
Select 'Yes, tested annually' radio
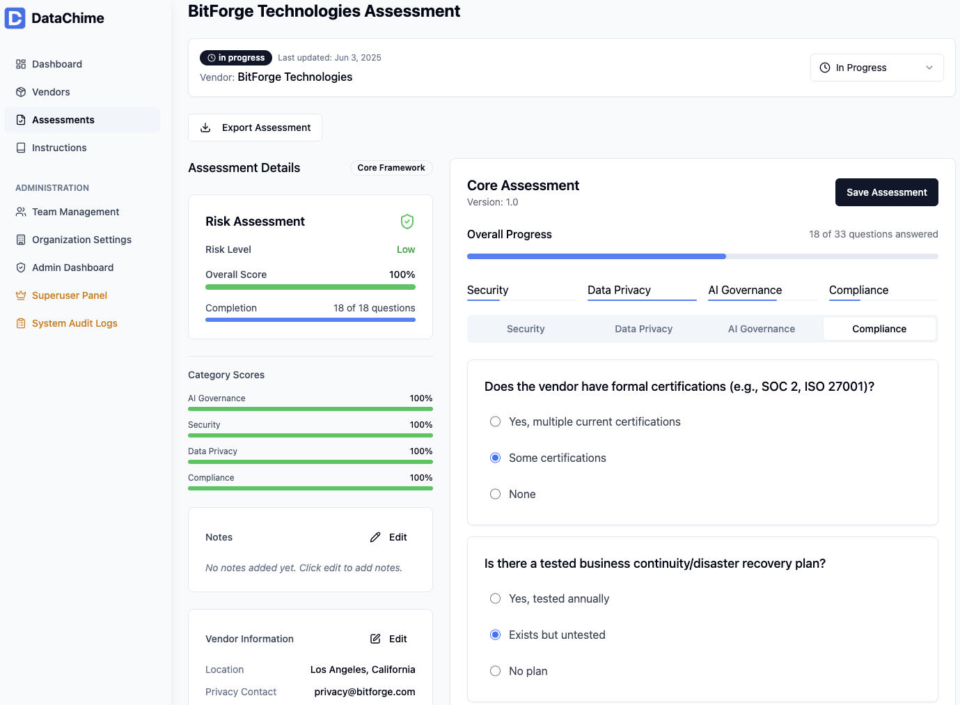(495, 598)
